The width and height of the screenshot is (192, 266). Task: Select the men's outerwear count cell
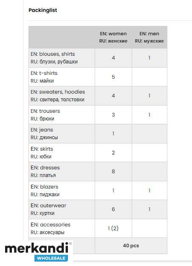pos(150,209)
